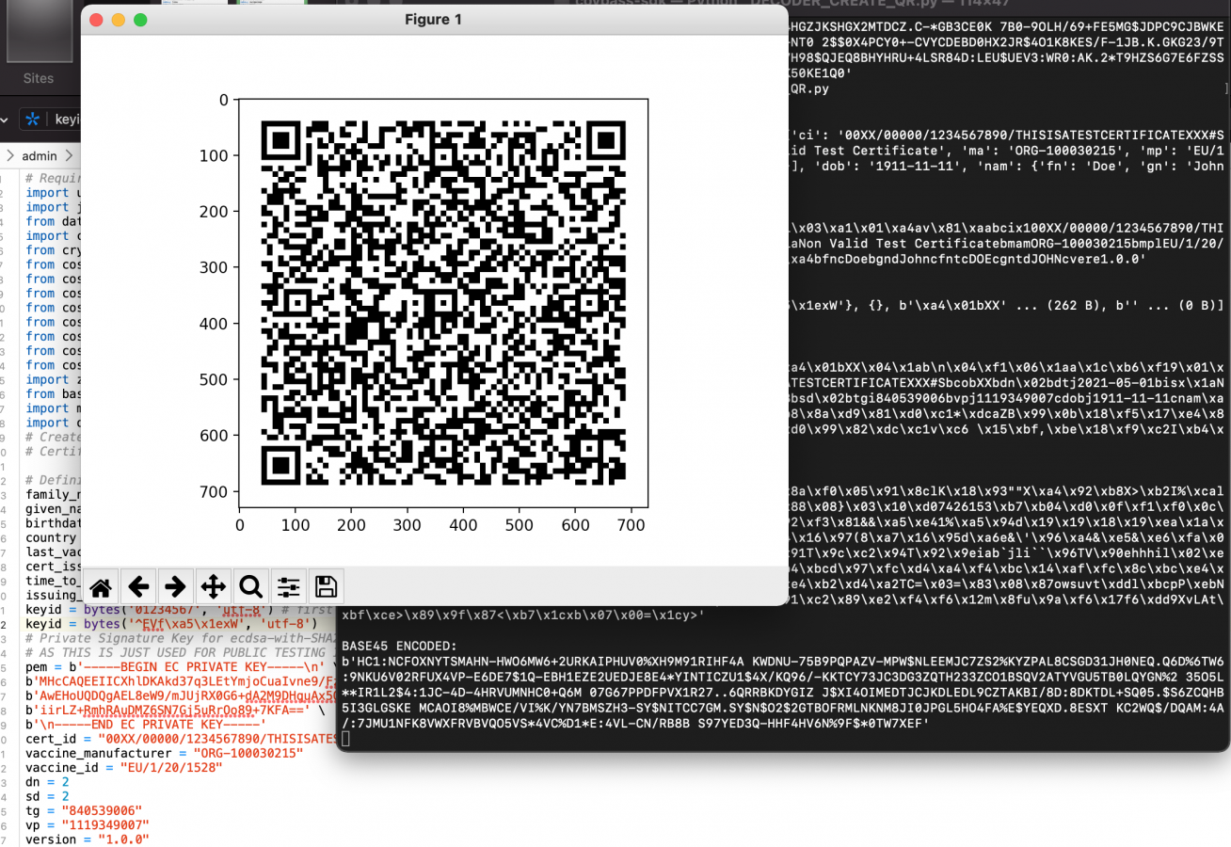
Task: Click the terminal line starting with b'HC1:NCFOXN
Action: (783, 662)
